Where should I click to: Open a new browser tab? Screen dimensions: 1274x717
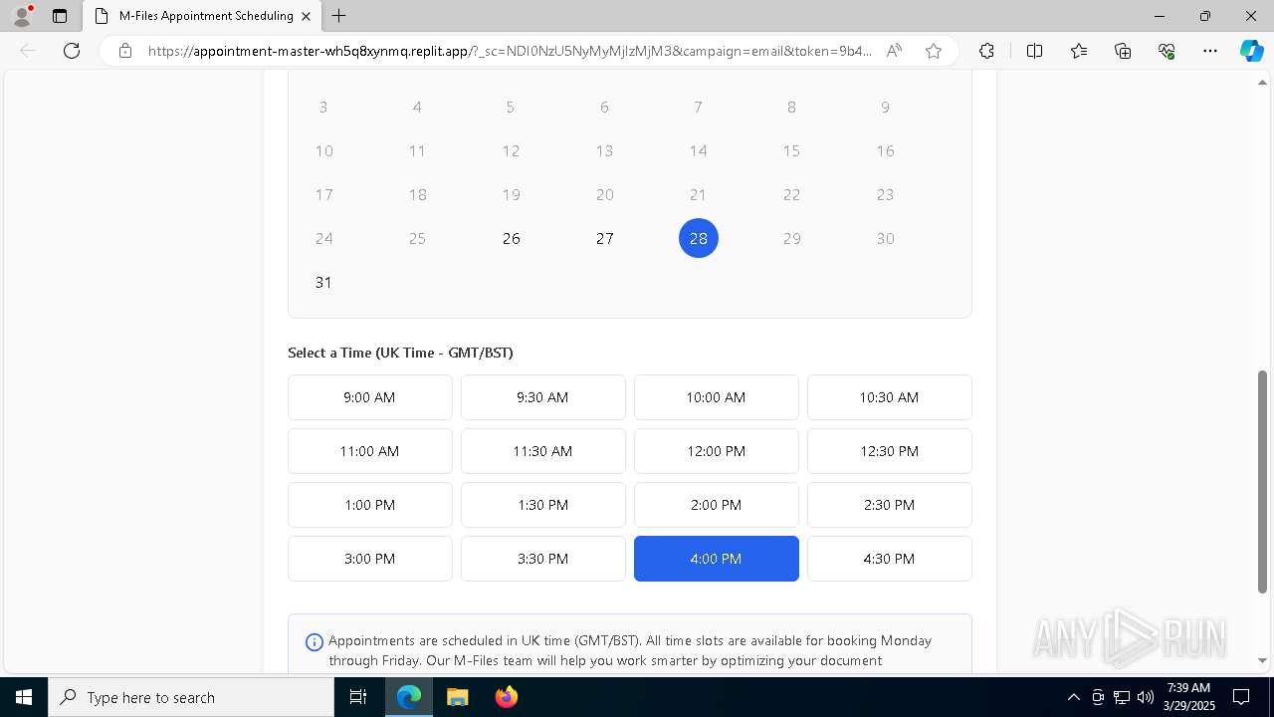coord(338,16)
